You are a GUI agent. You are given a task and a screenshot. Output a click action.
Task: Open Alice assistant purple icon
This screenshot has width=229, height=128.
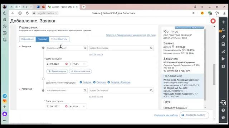pyautogui.click(x=5, y=114)
